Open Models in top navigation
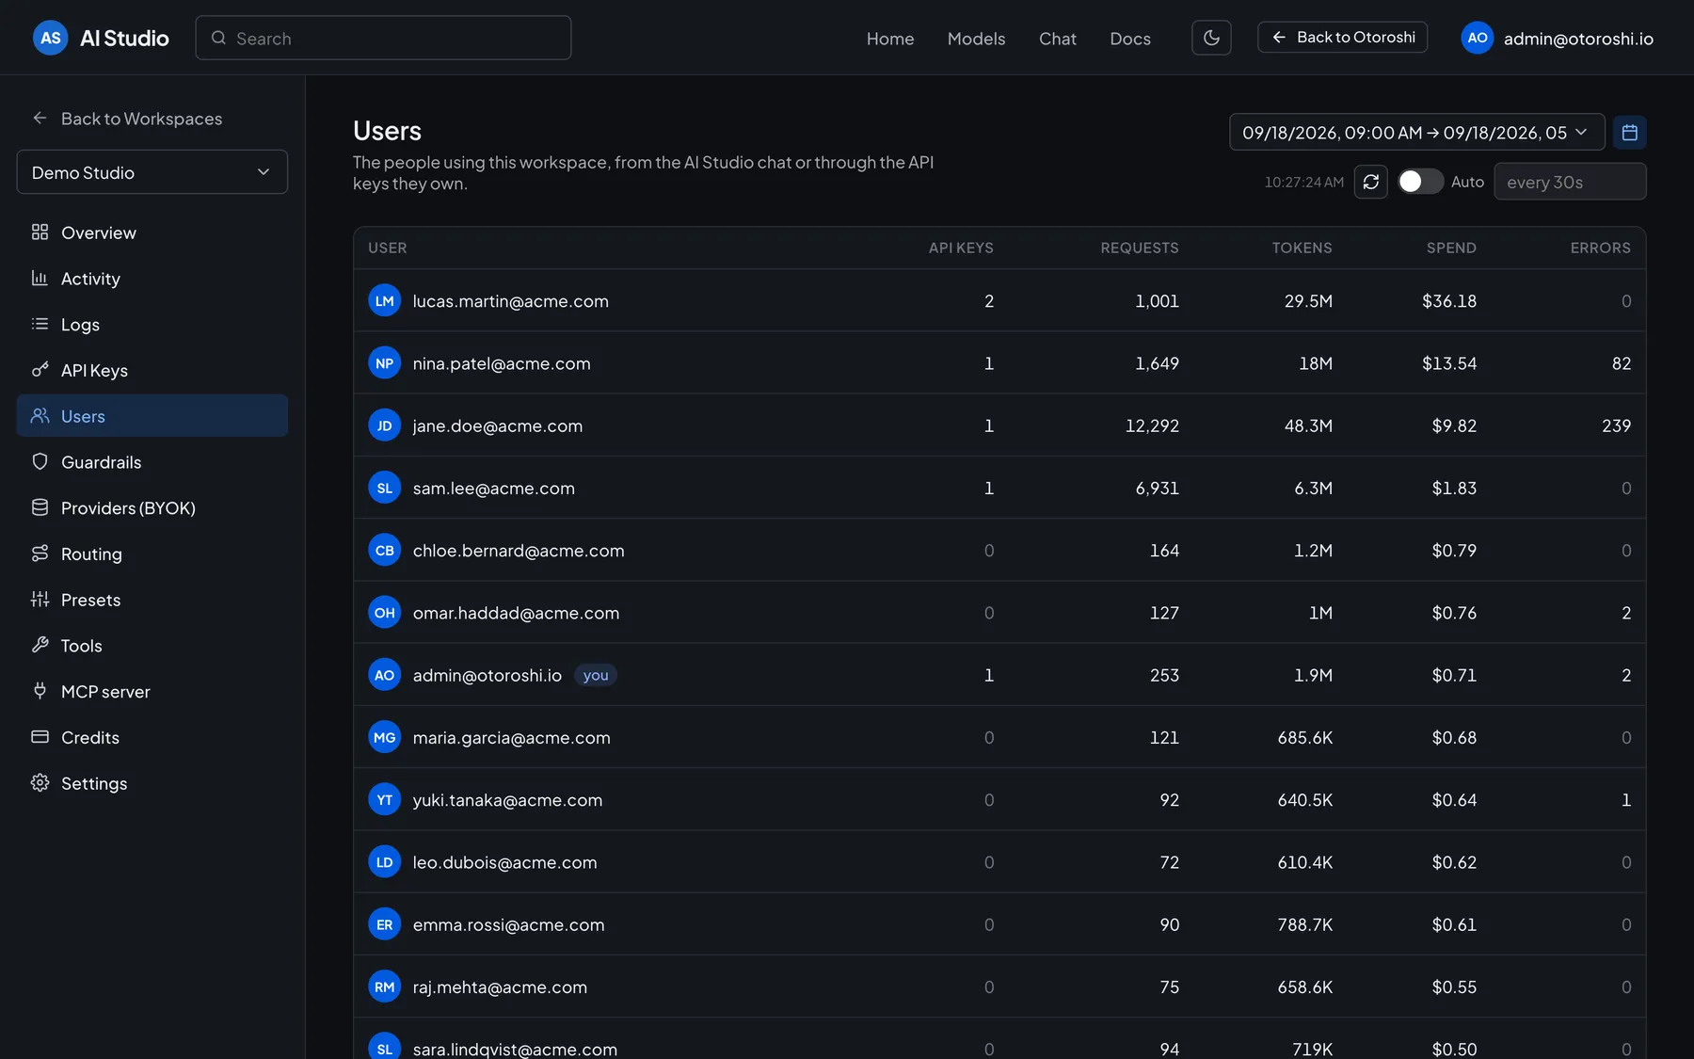The width and height of the screenshot is (1694, 1059). (976, 39)
